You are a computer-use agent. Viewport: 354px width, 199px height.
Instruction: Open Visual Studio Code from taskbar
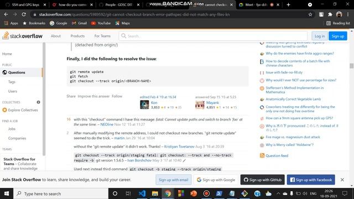coord(142,193)
